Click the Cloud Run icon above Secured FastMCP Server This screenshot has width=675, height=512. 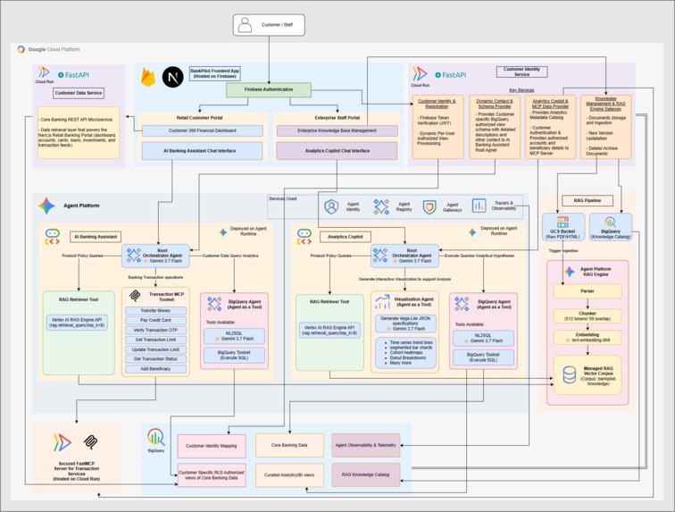click(x=62, y=442)
